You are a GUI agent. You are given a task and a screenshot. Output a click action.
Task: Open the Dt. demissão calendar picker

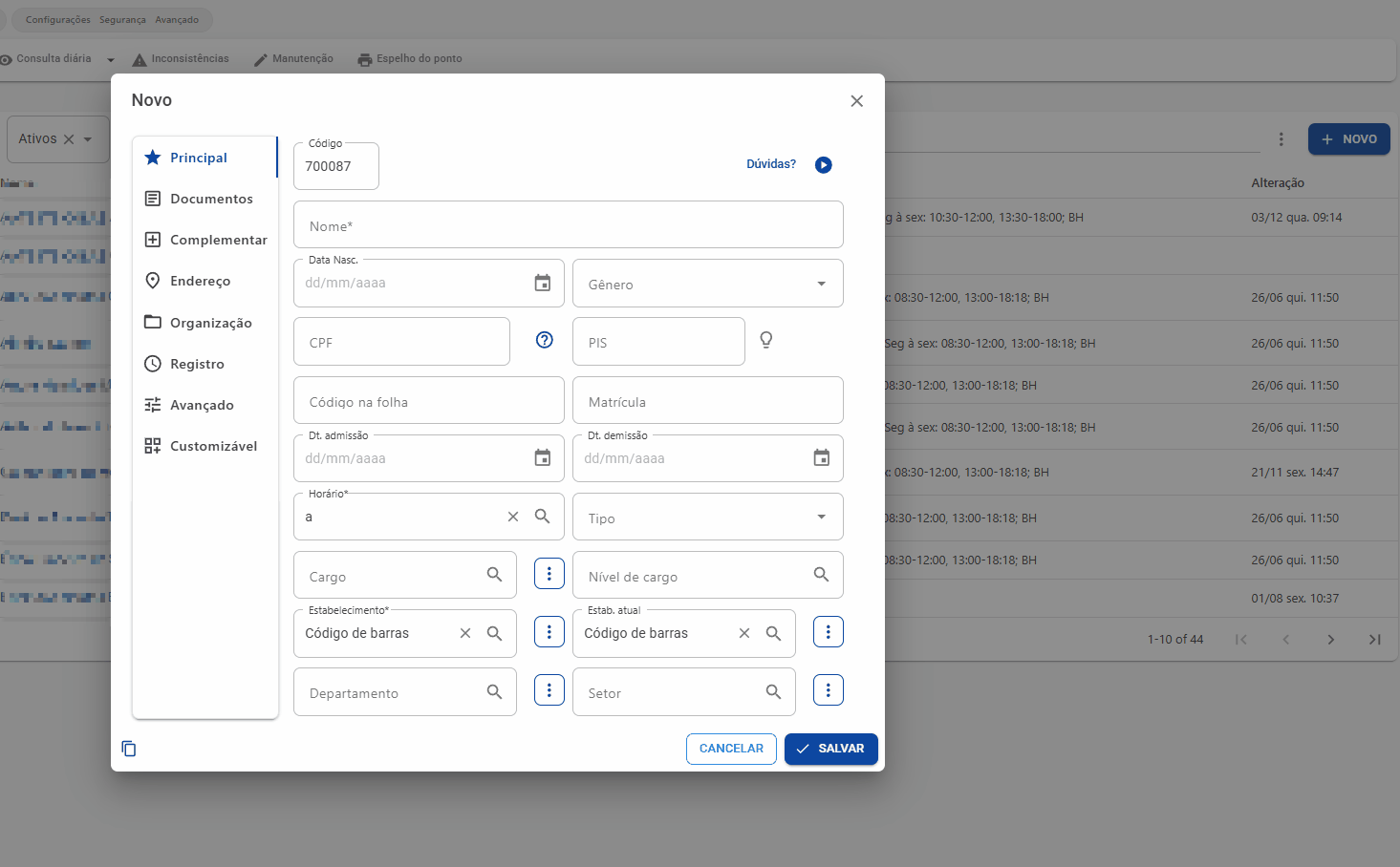(x=821, y=458)
